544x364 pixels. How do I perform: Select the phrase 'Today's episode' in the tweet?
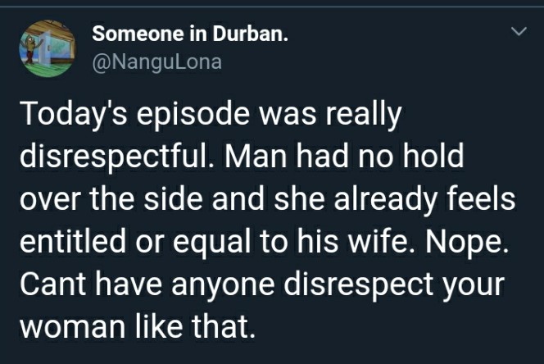[134, 114]
